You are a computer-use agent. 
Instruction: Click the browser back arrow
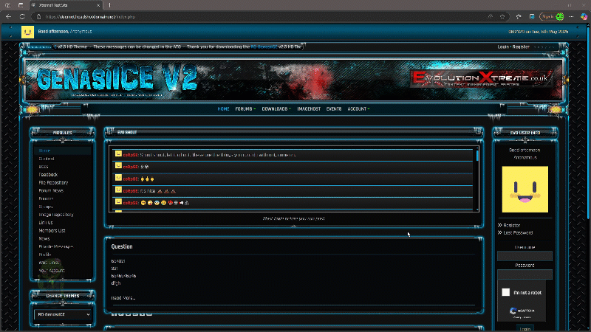[x=8, y=16]
